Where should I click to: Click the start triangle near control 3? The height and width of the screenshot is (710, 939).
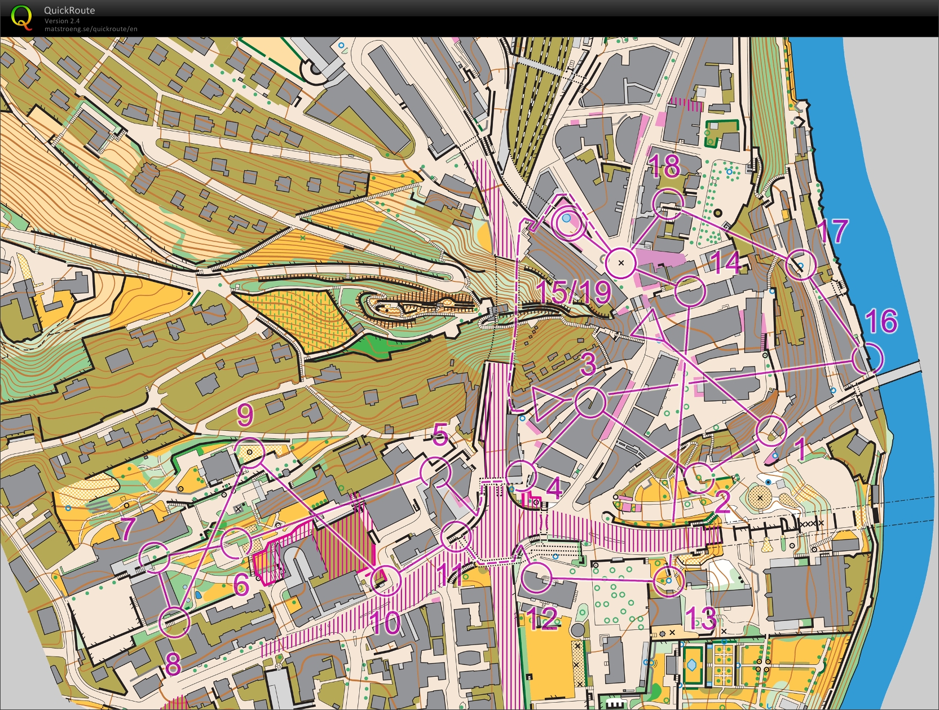[546, 404]
